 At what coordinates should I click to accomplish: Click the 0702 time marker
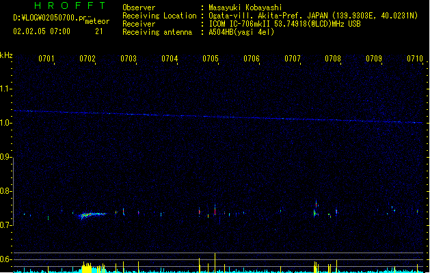point(88,59)
